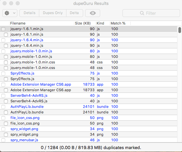Mark the non-highlighted jquery-1.6.1.min.js duplicate checkbox

[6, 34]
